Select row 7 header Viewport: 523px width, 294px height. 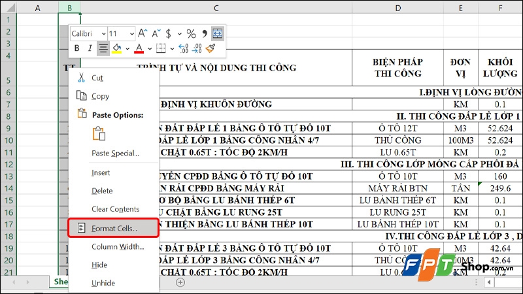[x=8, y=105]
